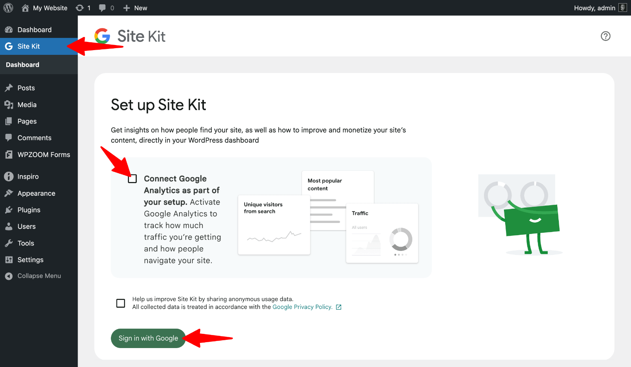
Task: Click the home icon beside My Website
Action: (x=25, y=8)
